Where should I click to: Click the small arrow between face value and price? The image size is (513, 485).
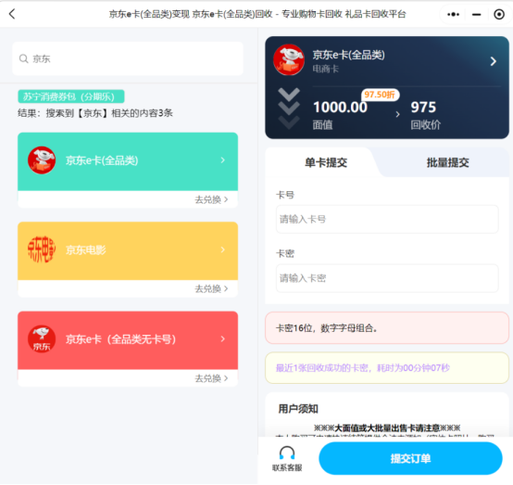(x=398, y=114)
